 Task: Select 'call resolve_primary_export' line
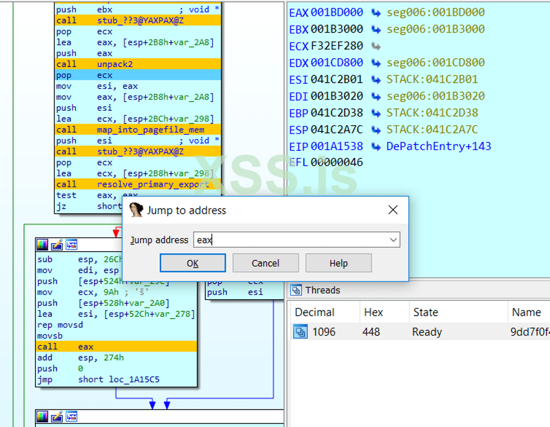coord(138,184)
